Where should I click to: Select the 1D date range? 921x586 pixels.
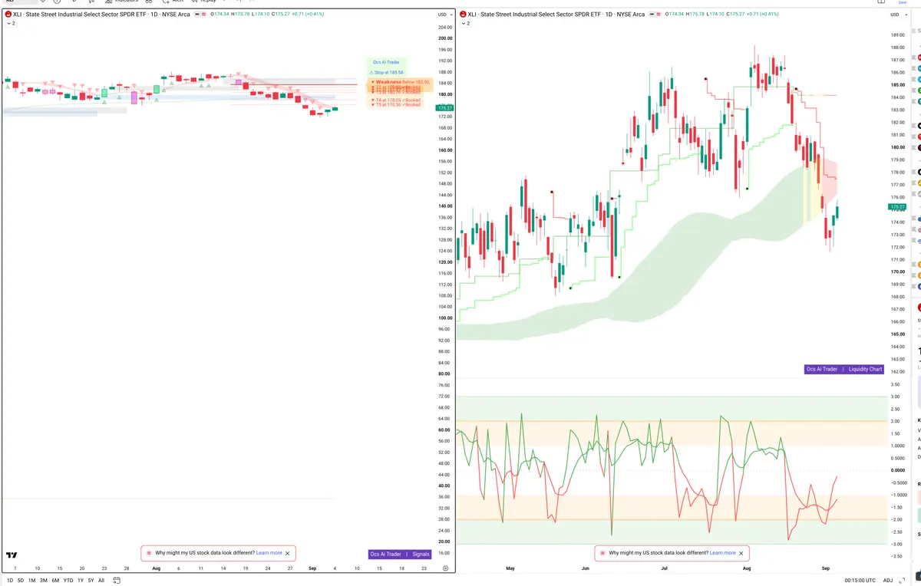tap(10, 581)
